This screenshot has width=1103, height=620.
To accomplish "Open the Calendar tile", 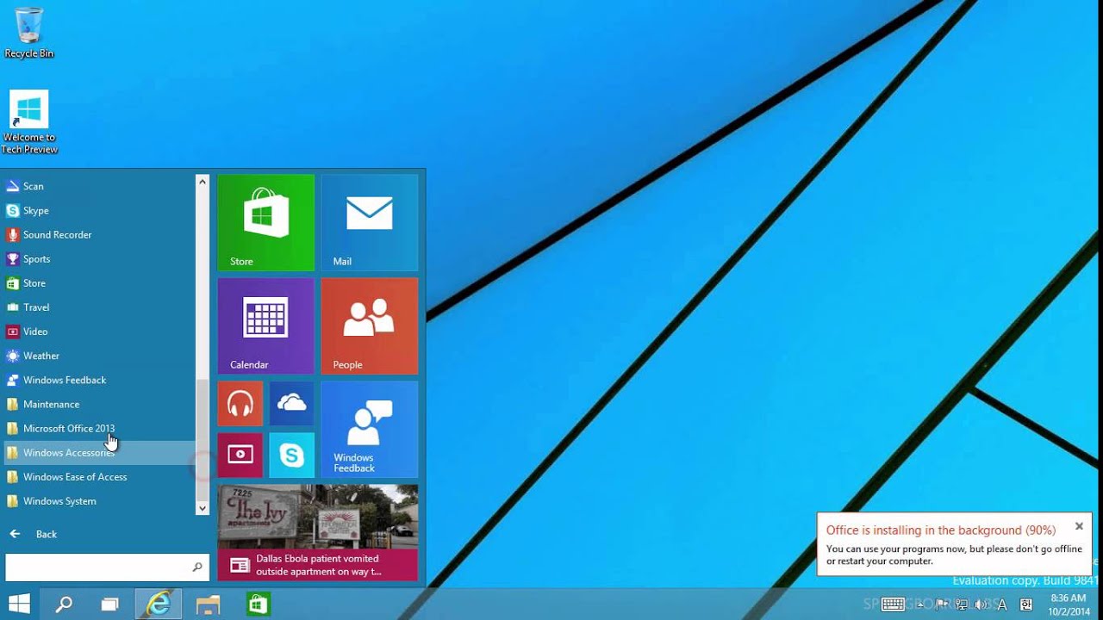I will click(x=266, y=325).
